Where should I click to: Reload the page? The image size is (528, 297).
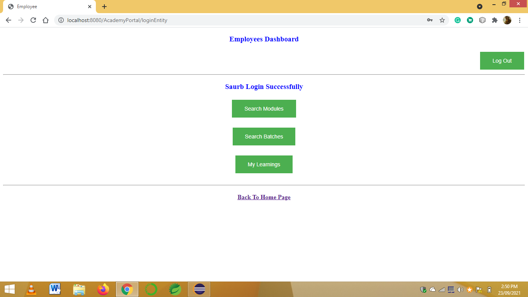[x=33, y=20]
